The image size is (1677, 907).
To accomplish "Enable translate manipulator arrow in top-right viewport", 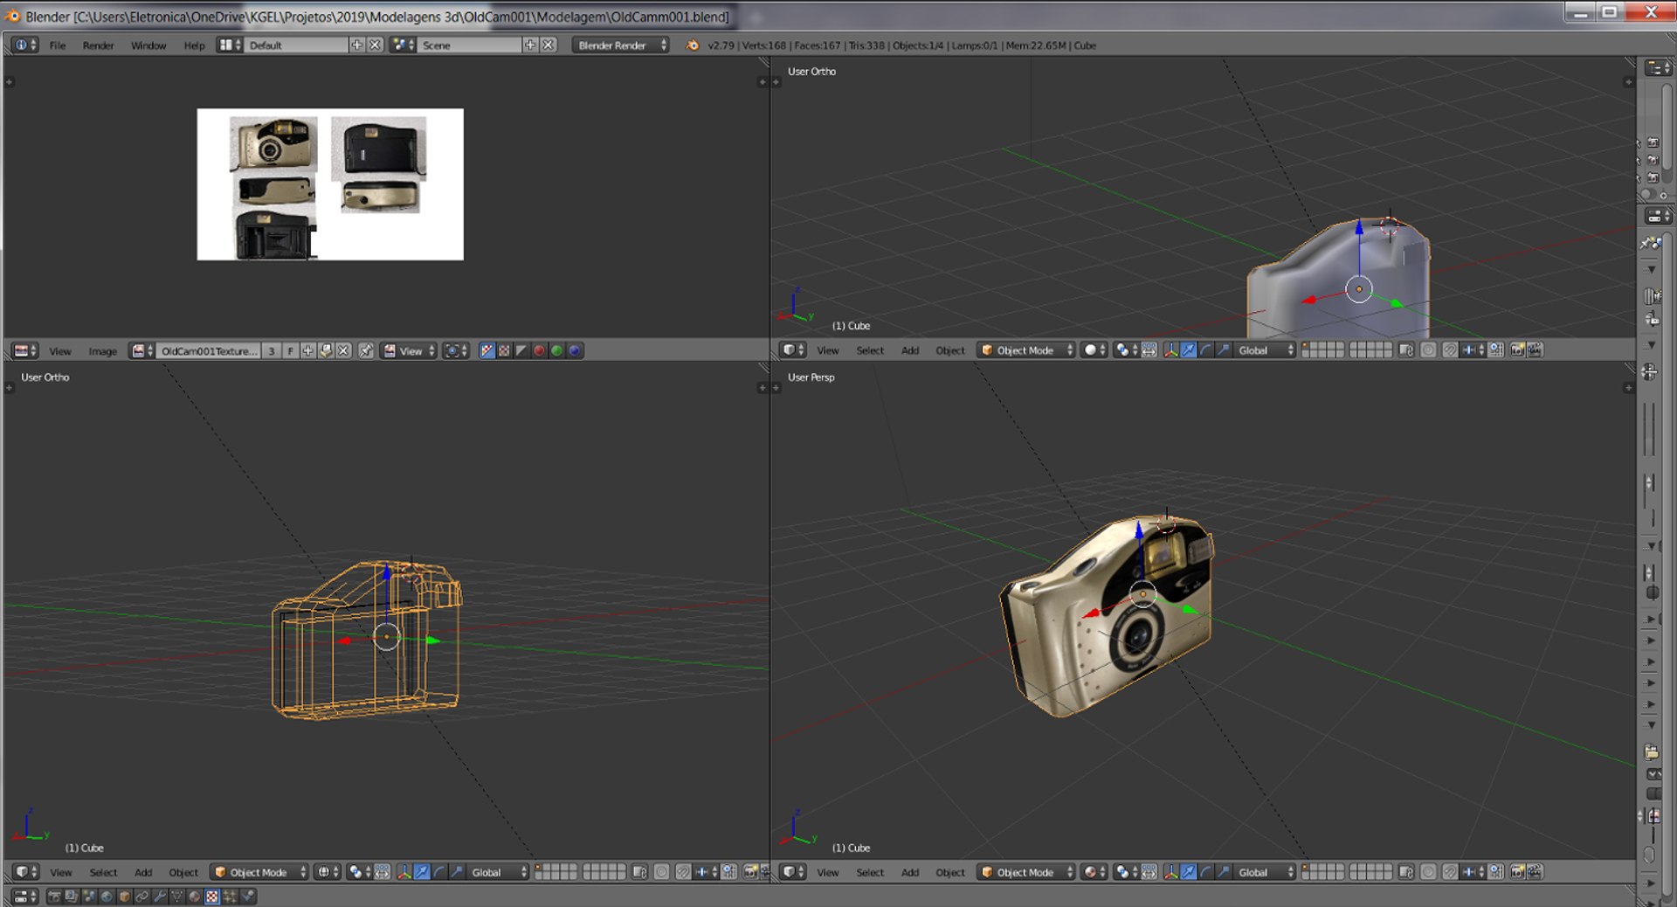I will pyautogui.click(x=1188, y=350).
